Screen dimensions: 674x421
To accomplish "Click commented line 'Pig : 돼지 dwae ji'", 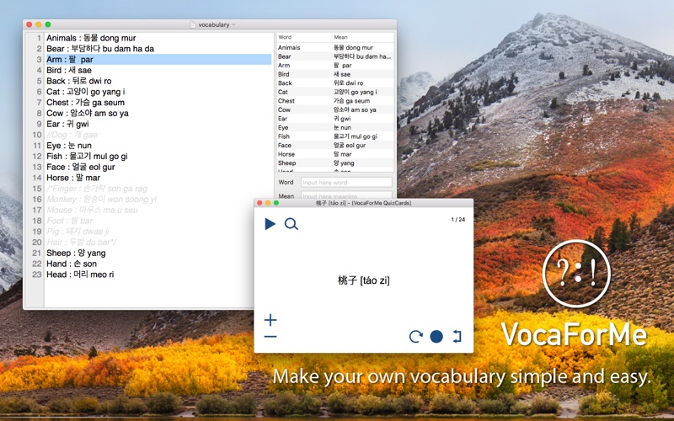I will [78, 231].
